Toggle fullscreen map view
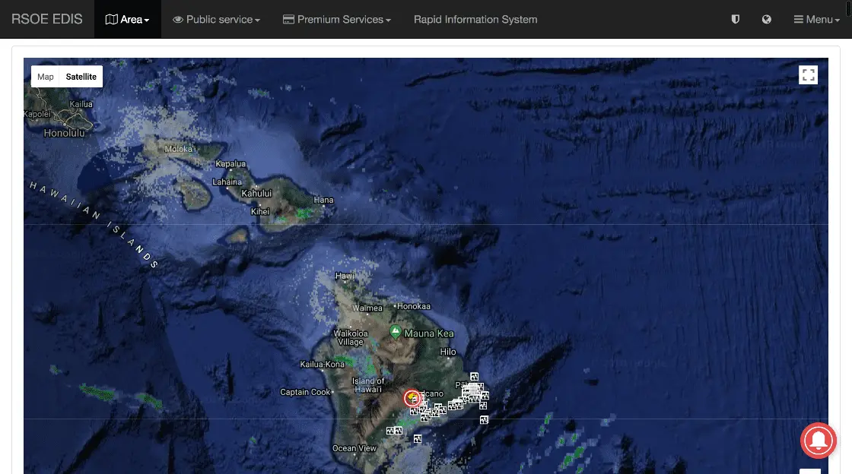This screenshot has height=474, width=852. pyautogui.click(x=808, y=75)
